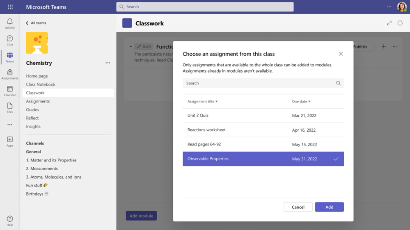This screenshot has width=410, height=230.
Task: Click the search magnifier in dialog
Action: [338, 83]
